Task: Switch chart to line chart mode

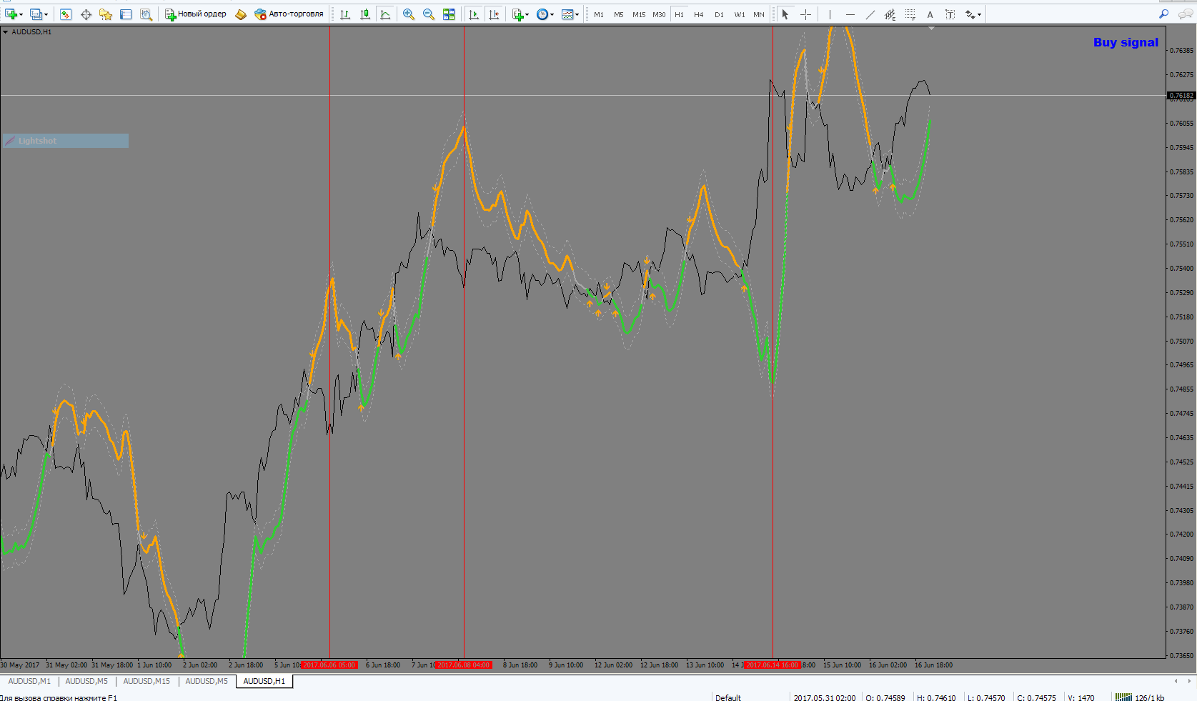Action: (385, 14)
